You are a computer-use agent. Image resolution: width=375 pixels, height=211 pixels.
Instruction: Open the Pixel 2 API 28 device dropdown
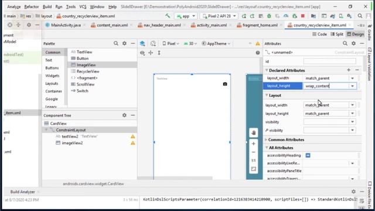point(219,16)
